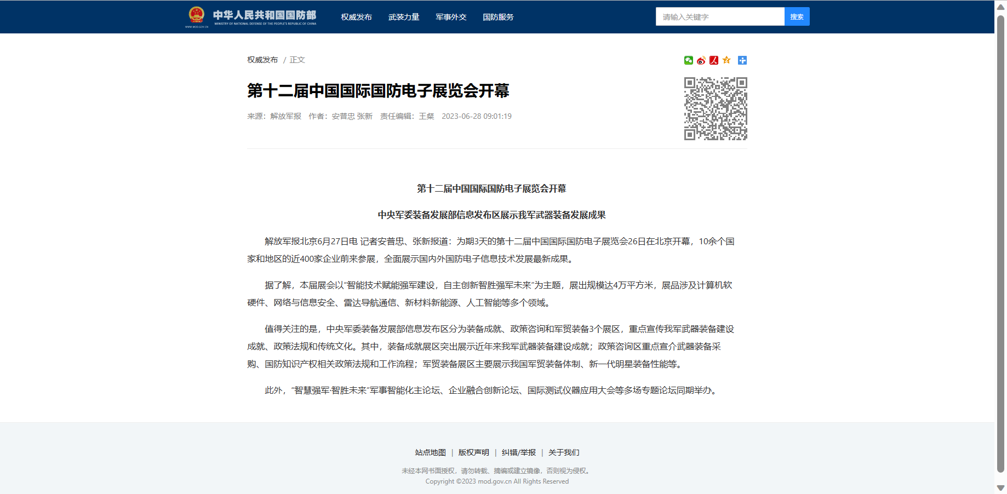
Task: Open more sharing options plus icon
Action: click(x=742, y=60)
